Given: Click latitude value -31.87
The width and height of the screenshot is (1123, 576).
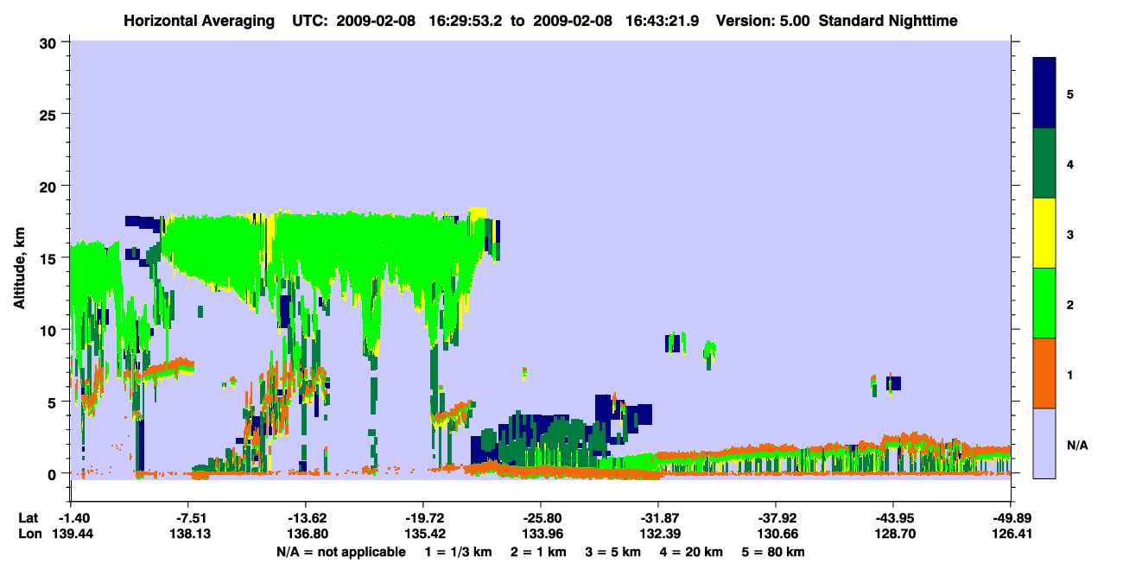Looking at the screenshot, I should click(657, 518).
